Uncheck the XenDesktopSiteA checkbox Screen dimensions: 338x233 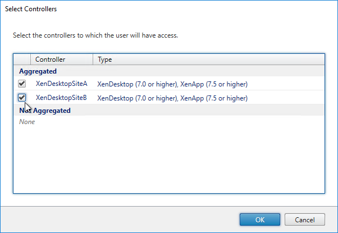(x=22, y=84)
